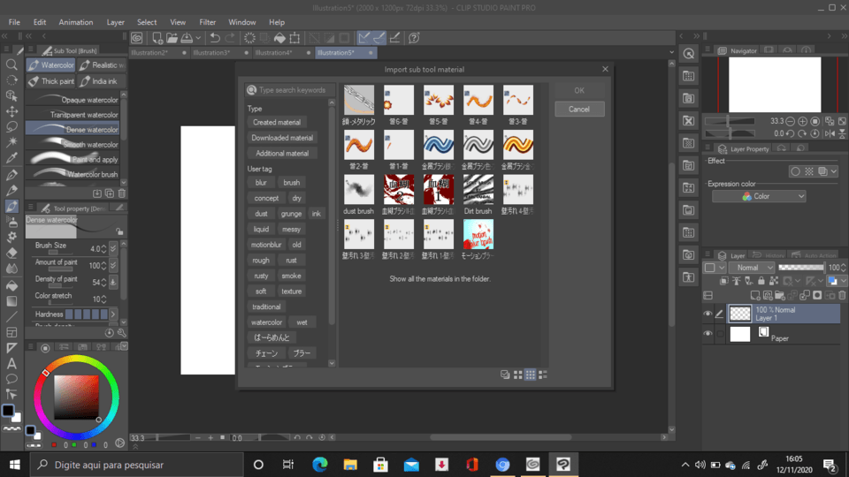Viewport: 849px width, 477px height.
Task: Select the Eyedropper tool
Action: pos(11,158)
